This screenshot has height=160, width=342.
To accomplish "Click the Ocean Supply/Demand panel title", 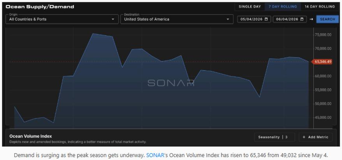I will (x=40, y=7).
